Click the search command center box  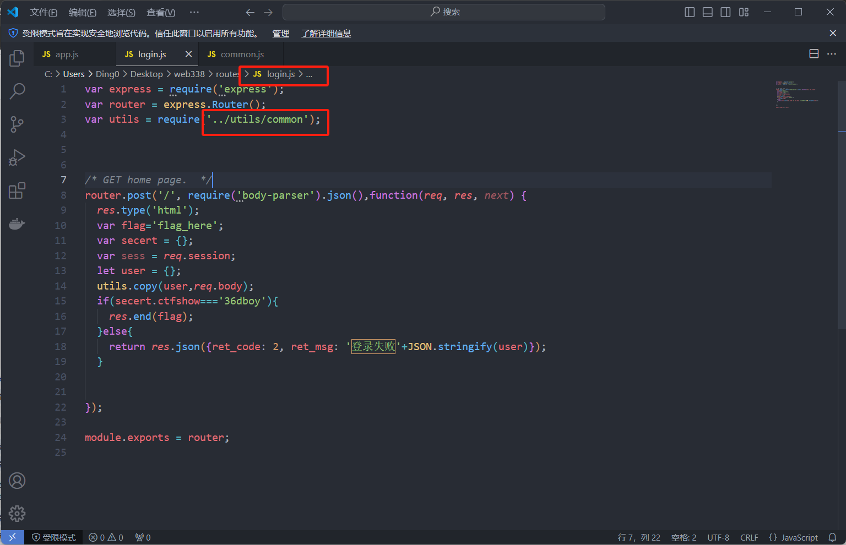pyautogui.click(x=444, y=12)
